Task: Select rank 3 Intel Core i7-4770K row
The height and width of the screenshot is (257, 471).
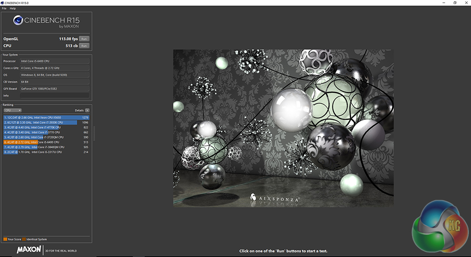Action: coord(46,127)
